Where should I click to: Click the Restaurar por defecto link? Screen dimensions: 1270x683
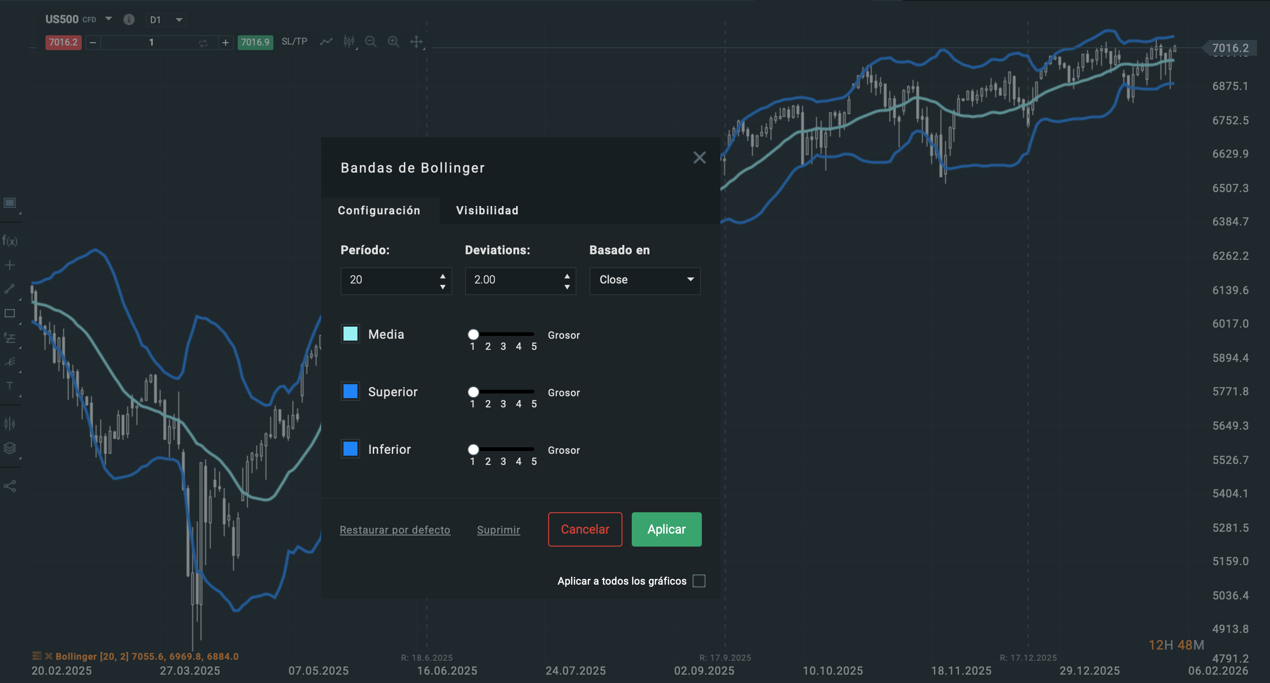[395, 530]
